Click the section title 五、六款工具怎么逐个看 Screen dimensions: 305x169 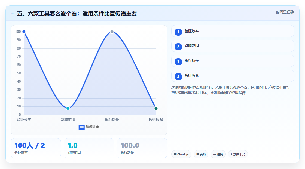coord(77,13)
